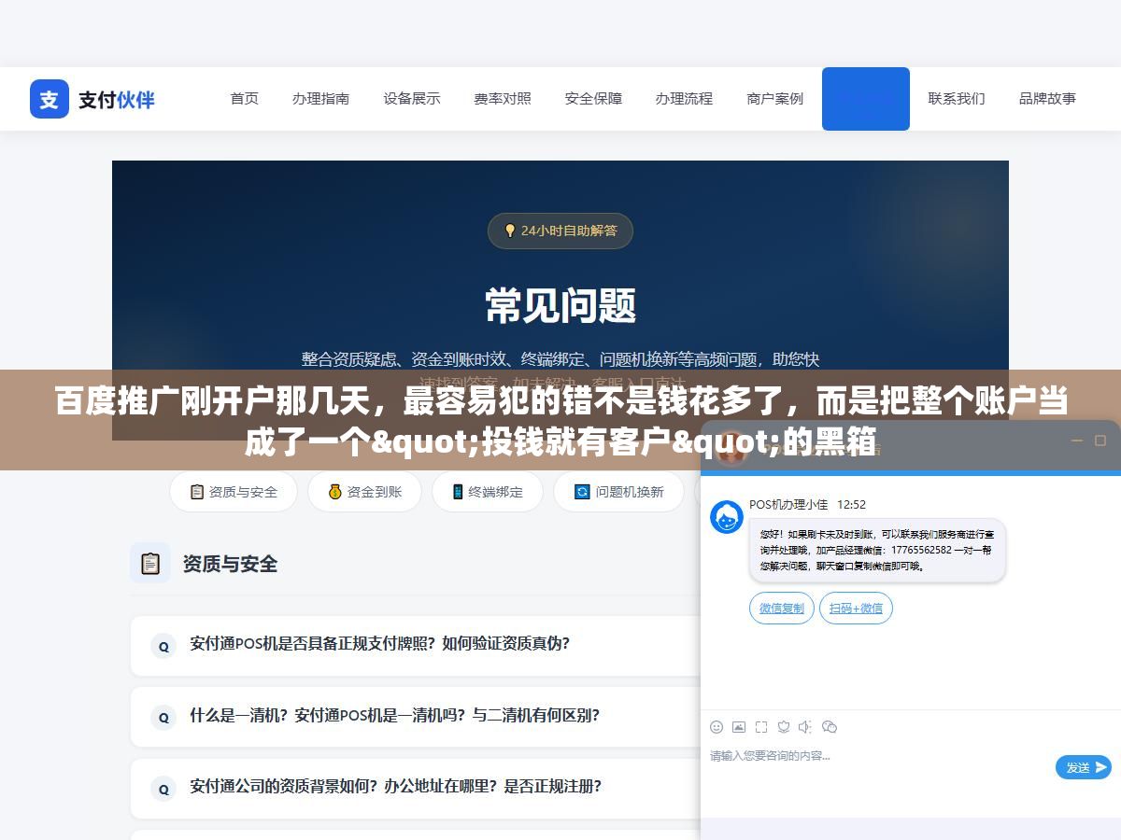Go to 设备展示 in the navigation
Image resolution: width=1121 pixels, height=840 pixels.
[412, 98]
